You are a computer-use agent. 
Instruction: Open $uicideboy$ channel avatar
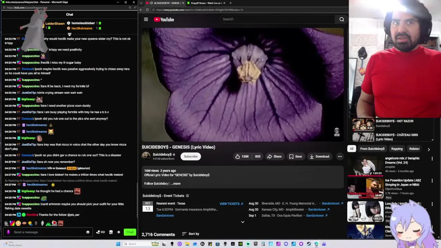pyautogui.click(x=146, y=156)
